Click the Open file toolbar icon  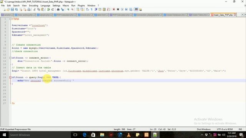[8, 10]
